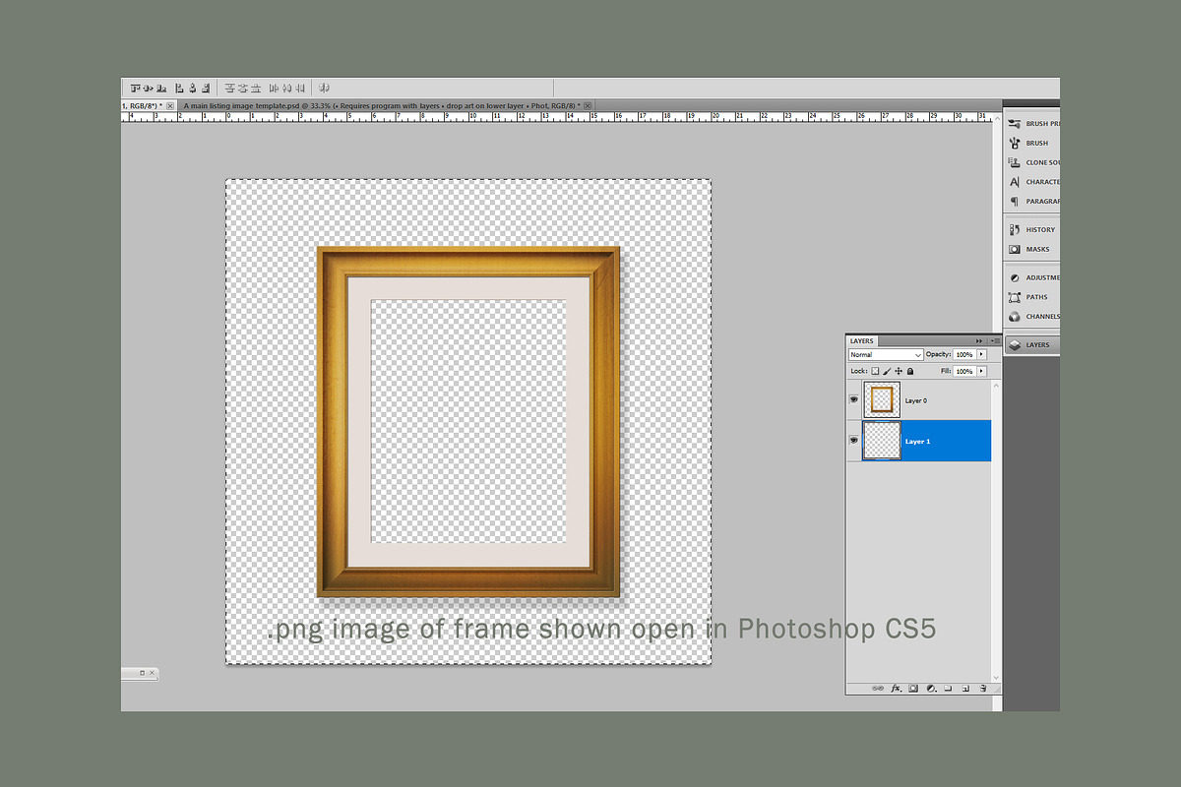1181x787 pixels.
Task: Close main listing image template.psd tab
Action: click(589, 105)
